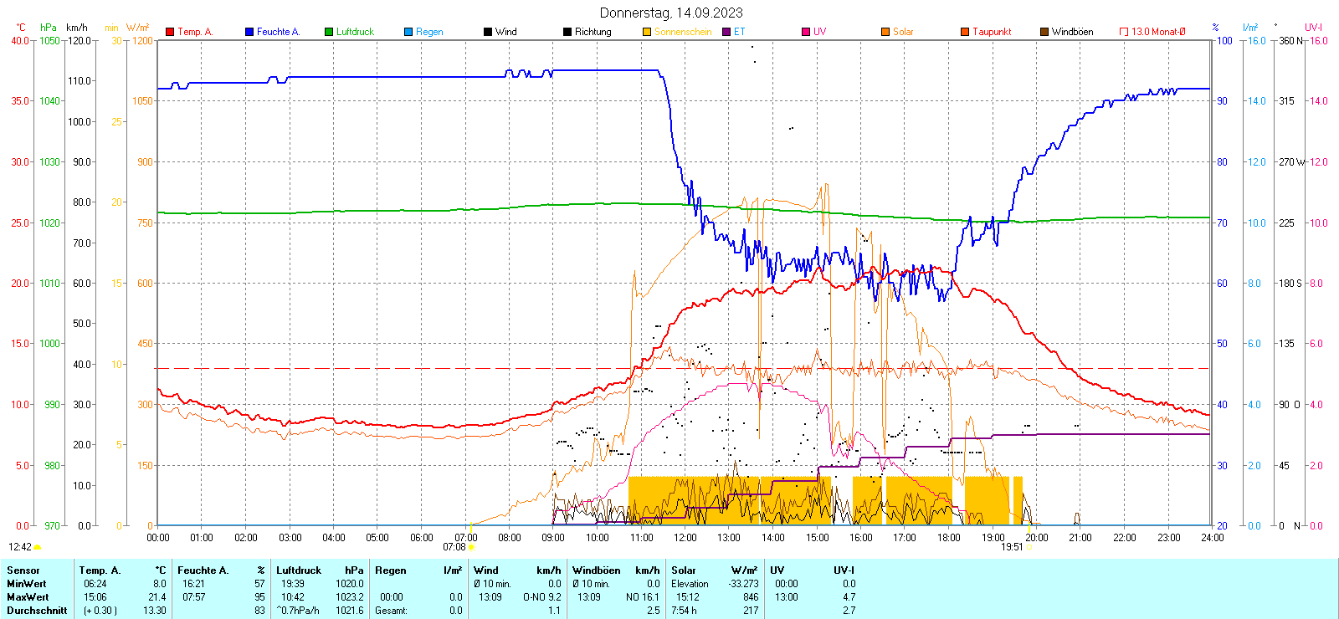Screen dimensions: 1339x619
Task: Click the Taupunkt legend label
Action: coord(992,32)
